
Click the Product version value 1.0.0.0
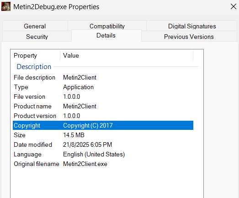[x=71, y=116]
